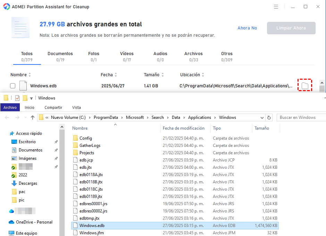Viewport: 326px width, 236px height.
Task: Open Windows.edb location via the highlighted folder icon
Action: 304,85
